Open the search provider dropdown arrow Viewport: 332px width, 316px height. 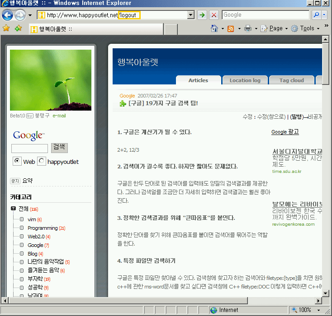[324, 15]
